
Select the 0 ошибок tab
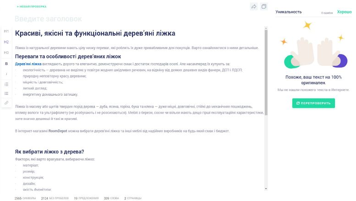327,13
